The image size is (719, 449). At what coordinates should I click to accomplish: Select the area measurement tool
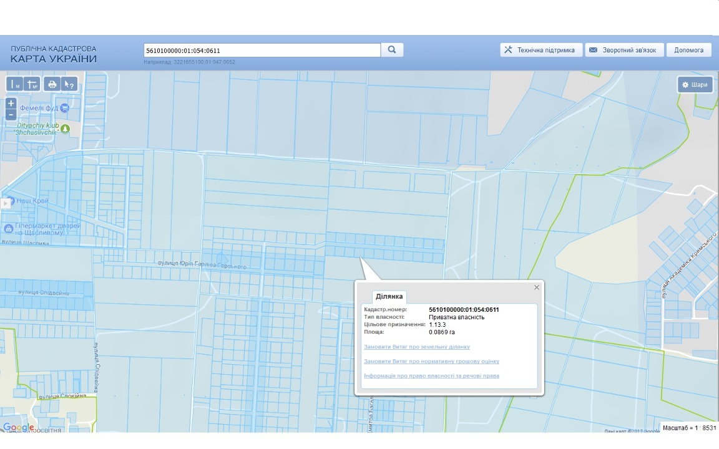(32, 84)
